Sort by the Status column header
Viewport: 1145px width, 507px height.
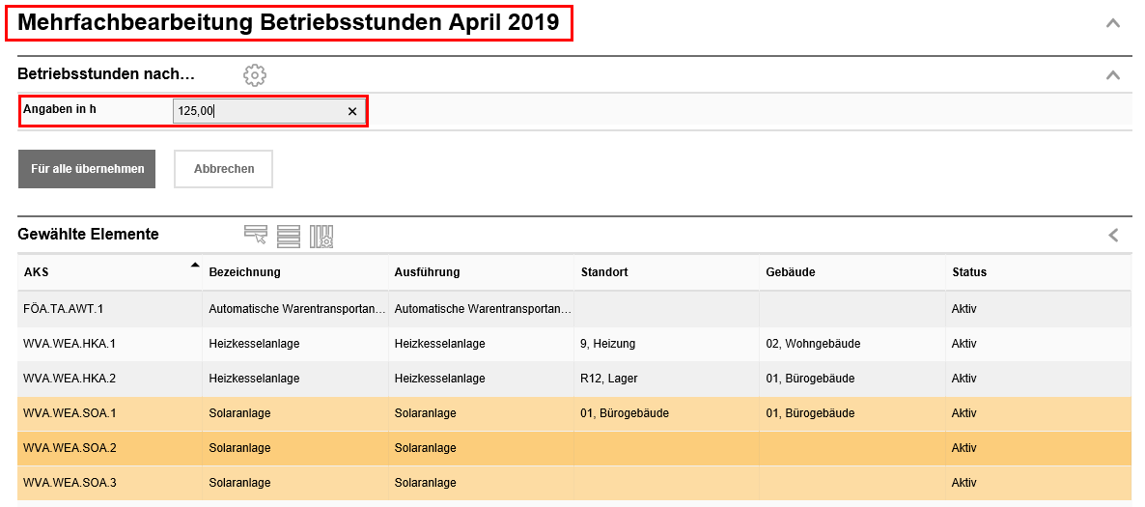(x=969, y=272)
